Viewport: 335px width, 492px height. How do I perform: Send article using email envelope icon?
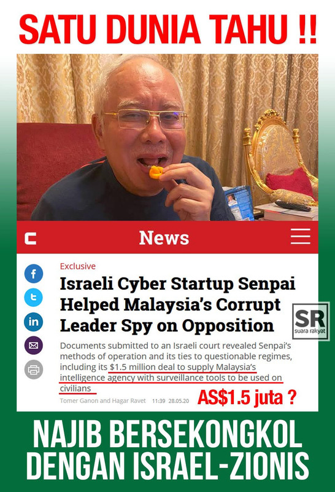point(34,346)
